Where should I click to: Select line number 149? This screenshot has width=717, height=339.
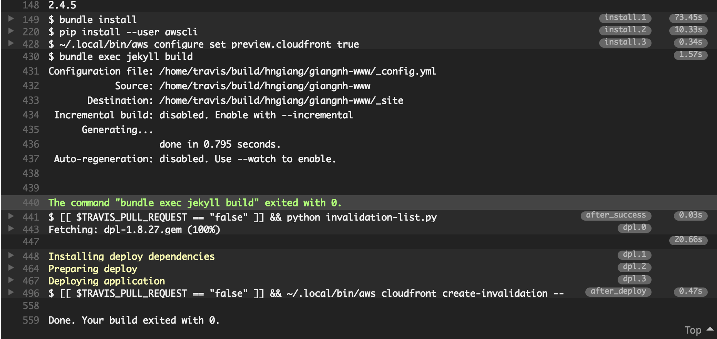click(x=31, y=20)
